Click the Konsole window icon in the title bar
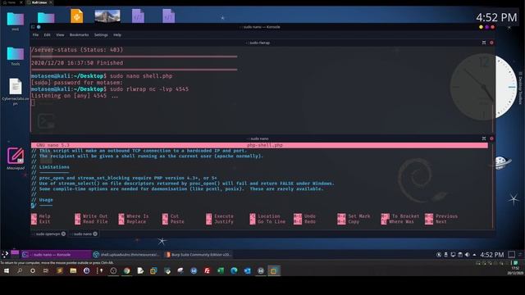525x295 pixels. point(33,27)
